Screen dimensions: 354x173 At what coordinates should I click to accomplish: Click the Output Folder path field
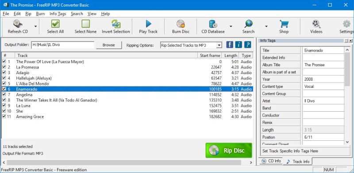(62, 45)
